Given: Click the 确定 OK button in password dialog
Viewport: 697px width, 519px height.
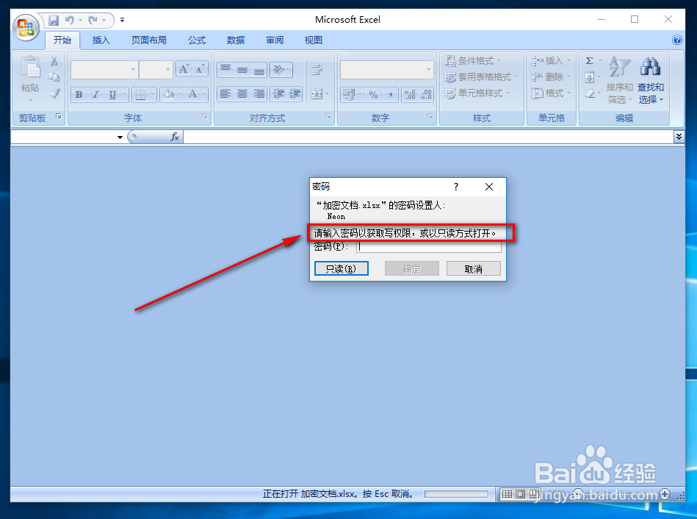Looking at the screenshot, I should pyautogui.click(x=411, y=269).
